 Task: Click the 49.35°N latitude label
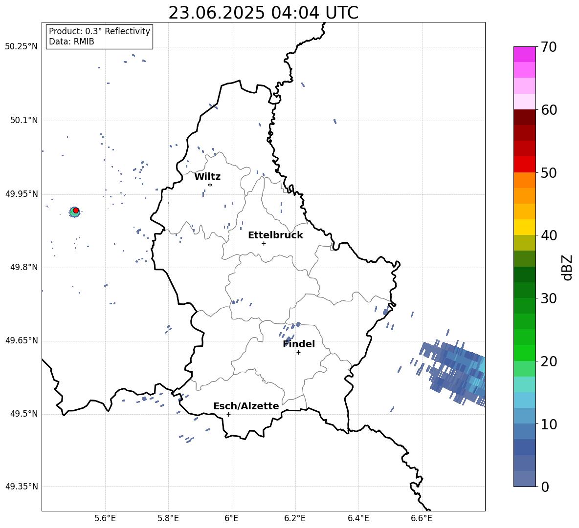pos(22,486)
